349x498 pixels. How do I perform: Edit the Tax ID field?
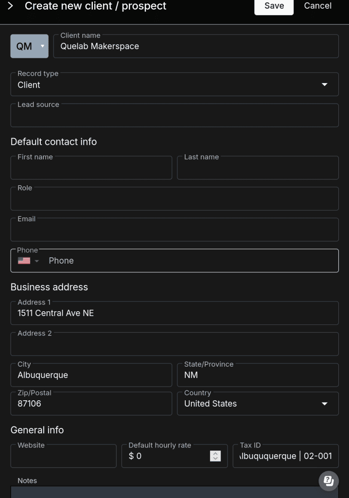(285, 456)
